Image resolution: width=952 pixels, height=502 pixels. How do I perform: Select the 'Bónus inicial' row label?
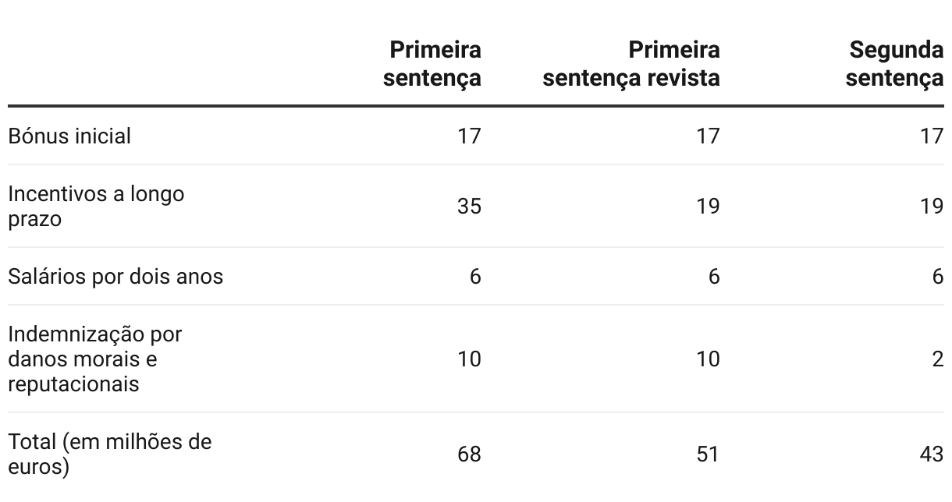[69, 136]
